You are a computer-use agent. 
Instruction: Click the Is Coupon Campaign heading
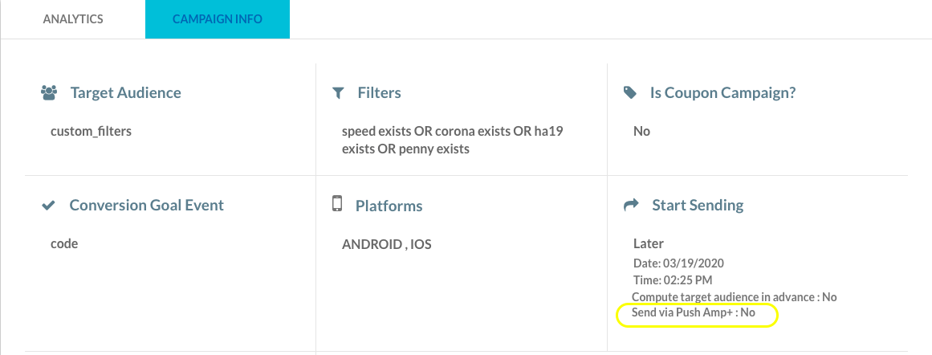click(x=722, y=92)
